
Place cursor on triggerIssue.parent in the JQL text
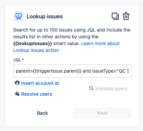57,71
